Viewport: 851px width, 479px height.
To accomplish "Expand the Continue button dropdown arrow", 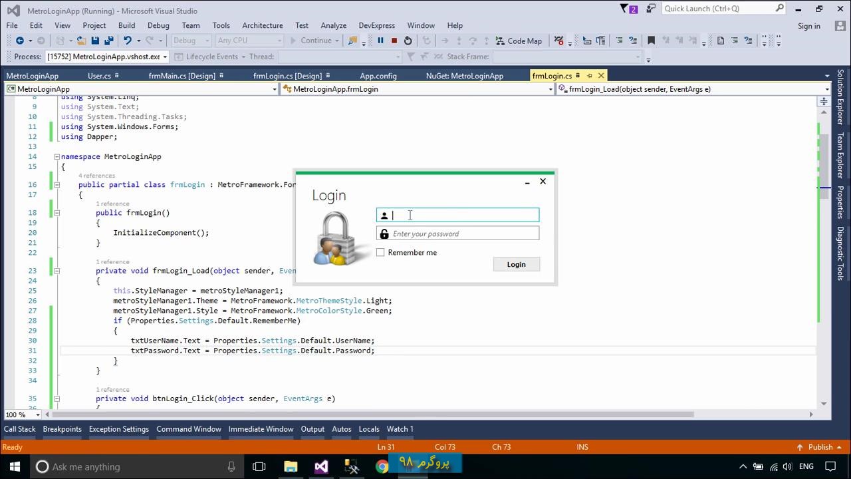I will coord(336,41).
